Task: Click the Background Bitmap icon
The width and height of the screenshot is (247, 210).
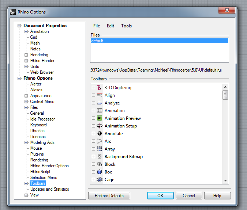Action: [100, 156]
